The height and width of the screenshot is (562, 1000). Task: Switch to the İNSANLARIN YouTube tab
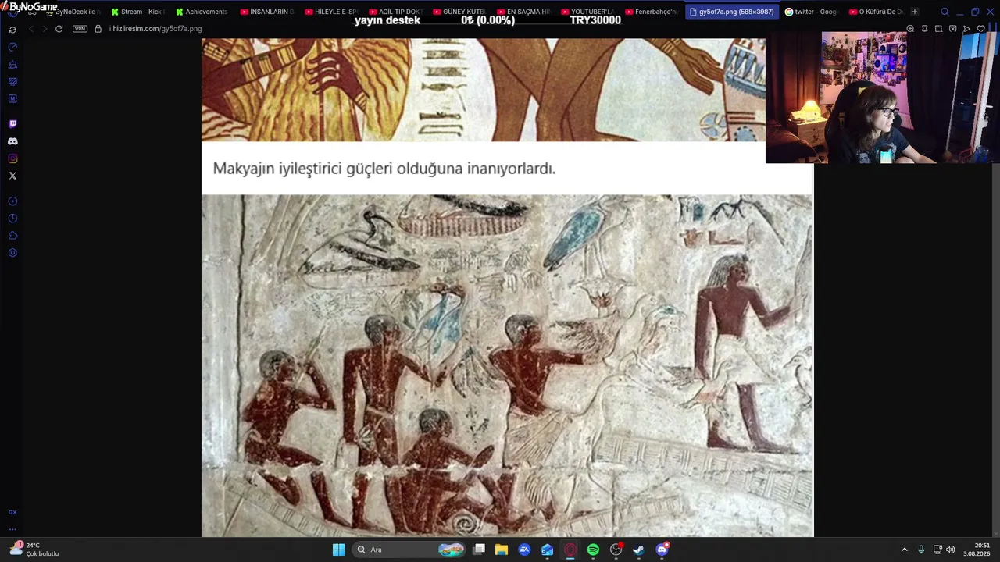266,12
